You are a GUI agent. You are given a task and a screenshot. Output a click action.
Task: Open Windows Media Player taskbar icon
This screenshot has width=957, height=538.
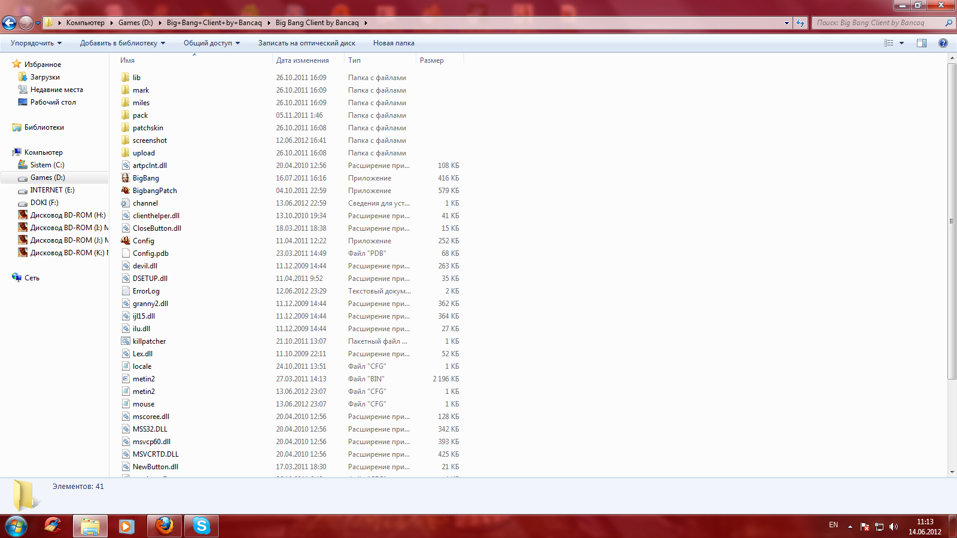pos(126,526)
